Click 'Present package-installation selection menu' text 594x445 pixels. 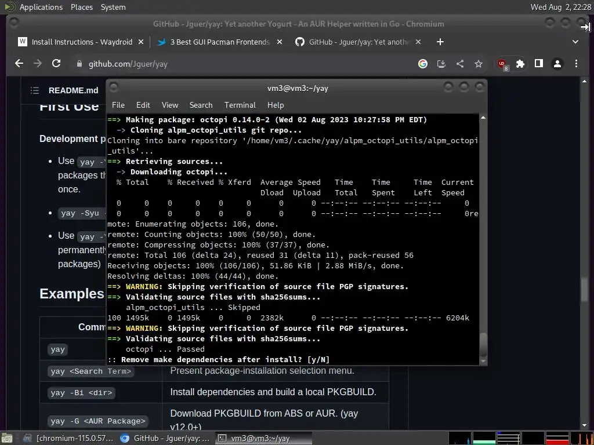(262, 371)
